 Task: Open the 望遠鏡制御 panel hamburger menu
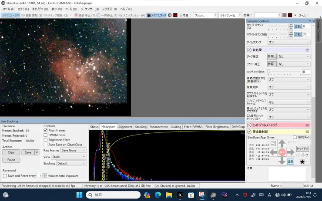(x=307, y=132)
